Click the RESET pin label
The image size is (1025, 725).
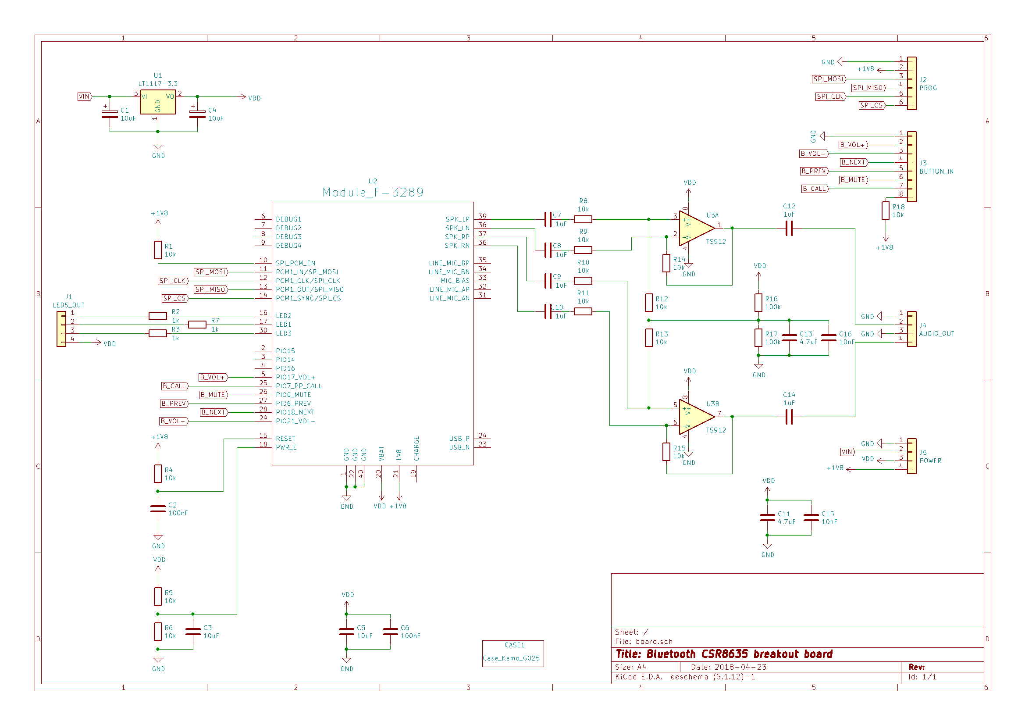286,439
